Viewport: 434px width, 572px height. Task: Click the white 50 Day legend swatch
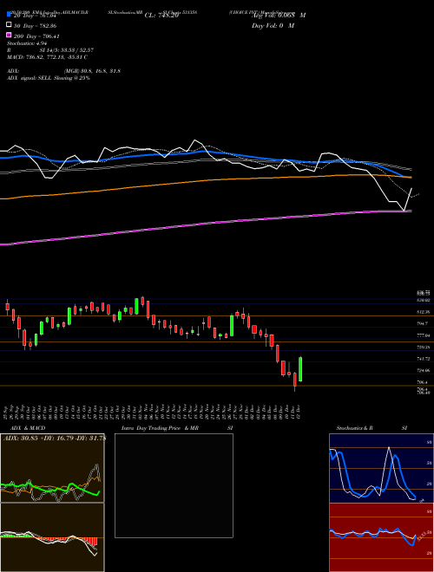(9, 25)
